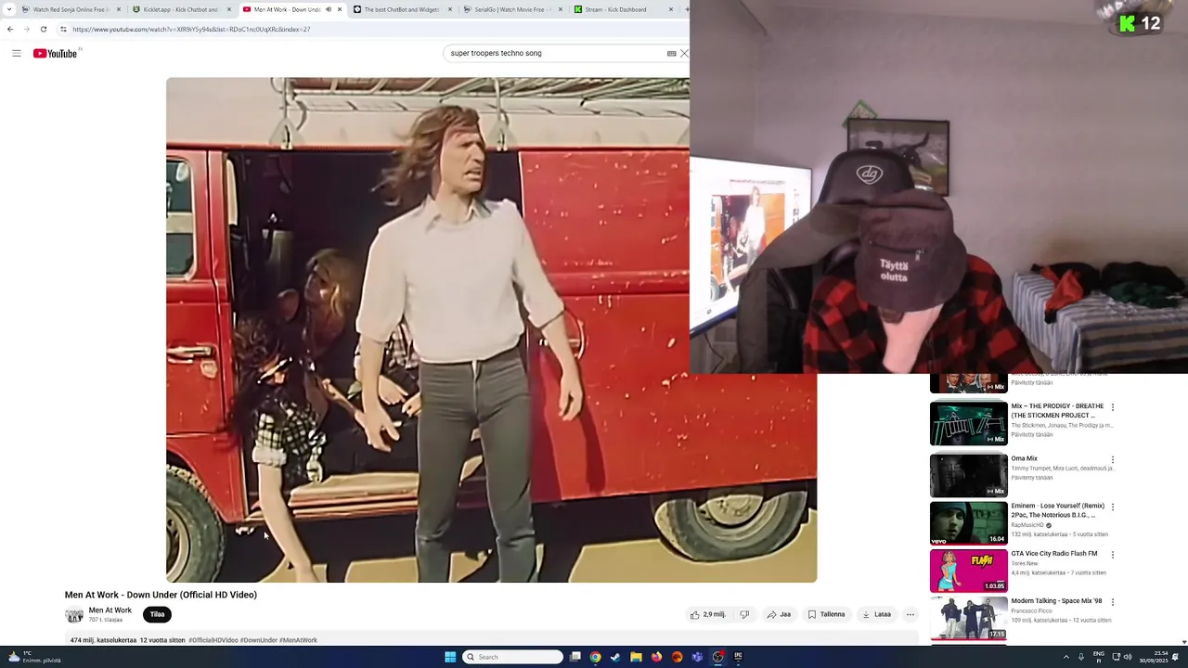Close the Kicklet.app tab
This screenshot has width=1188, height=668.
click(x=229, y=9)
